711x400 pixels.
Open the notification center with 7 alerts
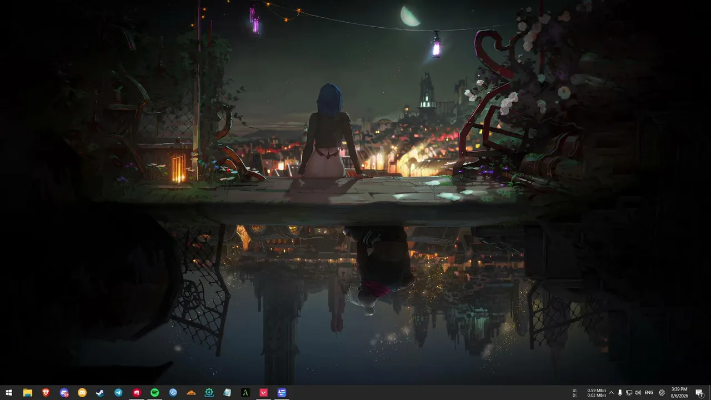[699, 393]
